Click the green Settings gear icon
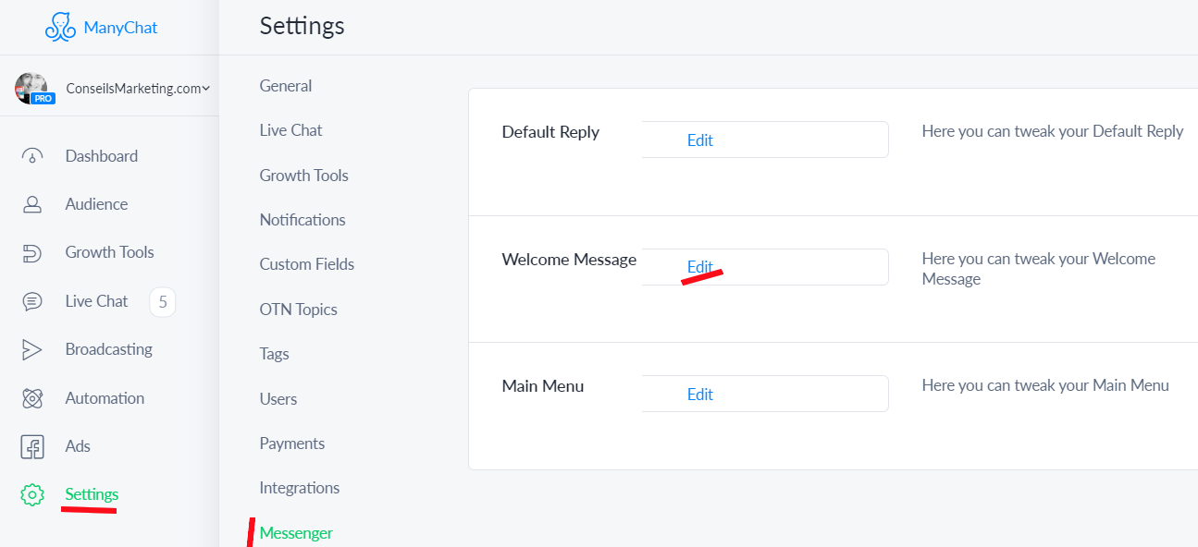 32,494
